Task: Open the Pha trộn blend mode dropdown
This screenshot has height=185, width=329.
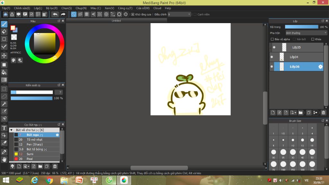Action: [306, 33]
